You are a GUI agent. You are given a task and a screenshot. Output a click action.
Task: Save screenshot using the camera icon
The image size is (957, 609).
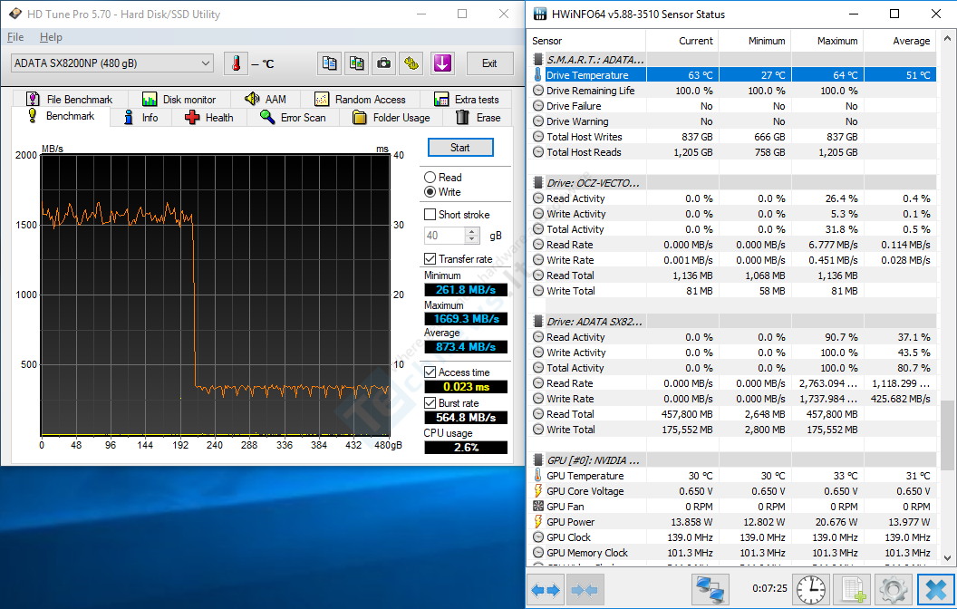pyautogui.click(x=384, y=63)
